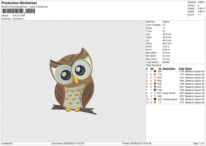The height and width of the screenshot is (146, 206).
Task: Click the Max Stitch value 9.5 mm
Action: (x=166, y=53)
